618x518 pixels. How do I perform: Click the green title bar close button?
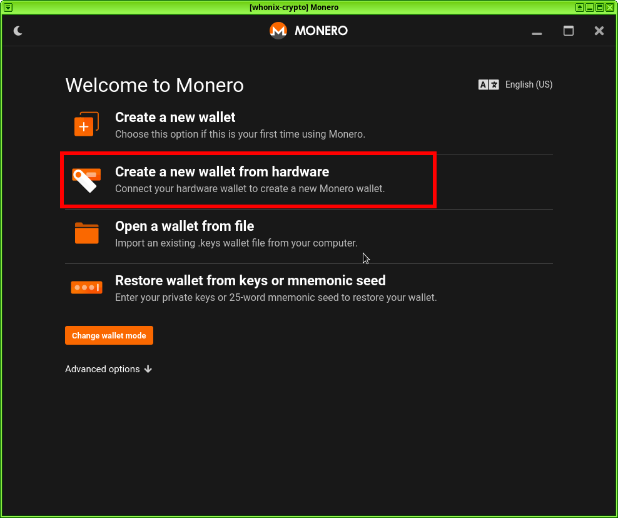pyautogui.click(x=610, y=7)
